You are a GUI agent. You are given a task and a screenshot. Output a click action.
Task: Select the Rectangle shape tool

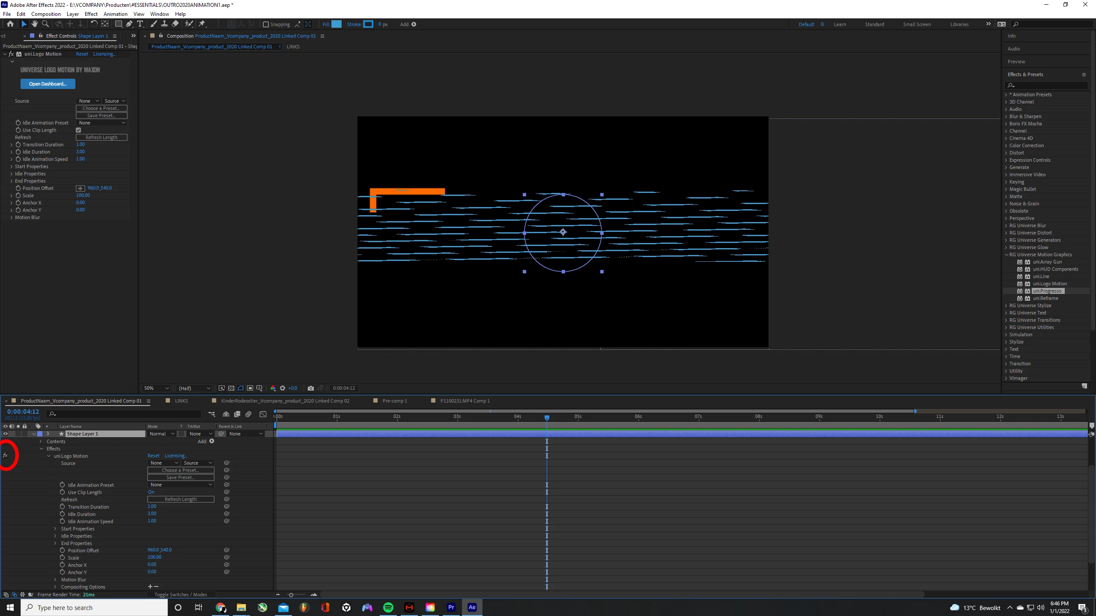point(119,24)
